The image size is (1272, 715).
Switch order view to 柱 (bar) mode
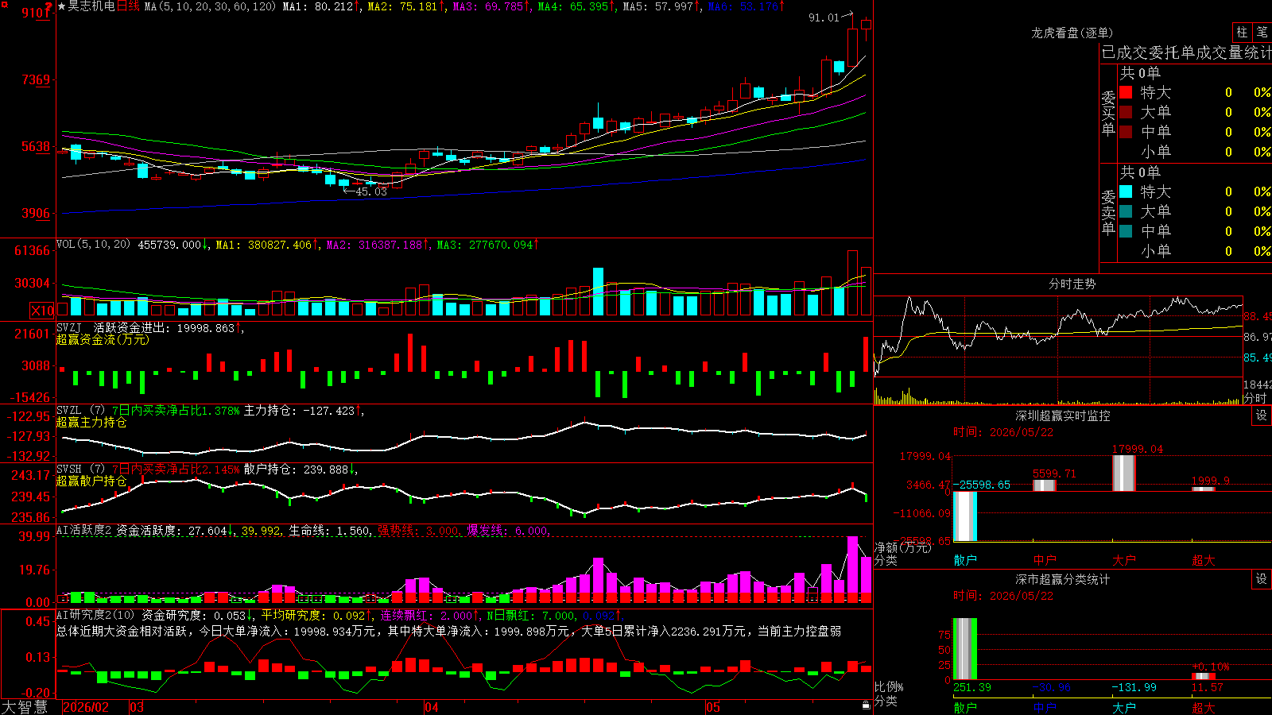[1242, 32]
